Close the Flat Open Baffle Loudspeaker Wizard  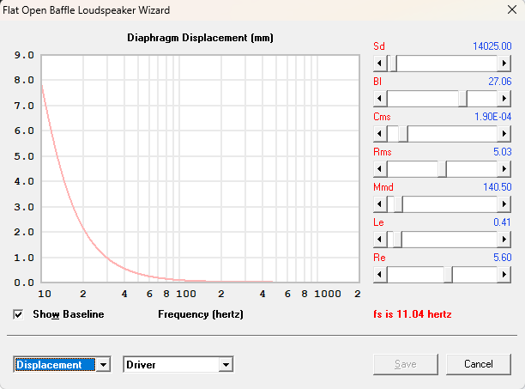pyautogui.click(x=512, y=9)
